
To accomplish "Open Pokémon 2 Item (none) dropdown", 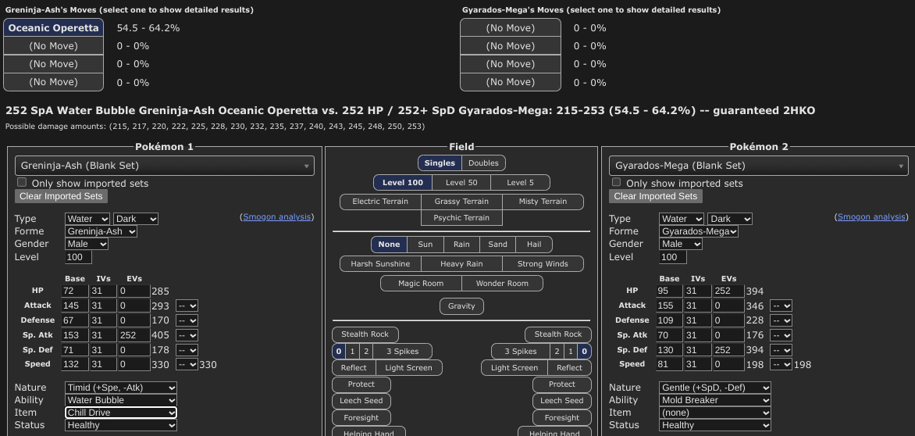I will (x=715, y=413).
